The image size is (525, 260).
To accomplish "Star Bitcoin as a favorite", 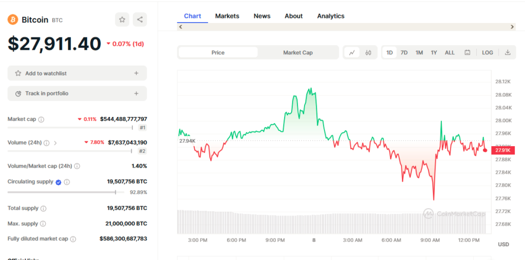I will point(122,19).
